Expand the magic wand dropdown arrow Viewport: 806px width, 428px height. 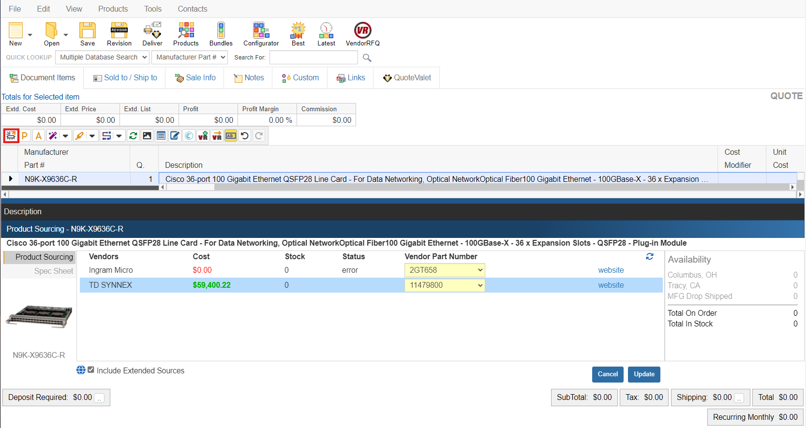coord(65,136)
